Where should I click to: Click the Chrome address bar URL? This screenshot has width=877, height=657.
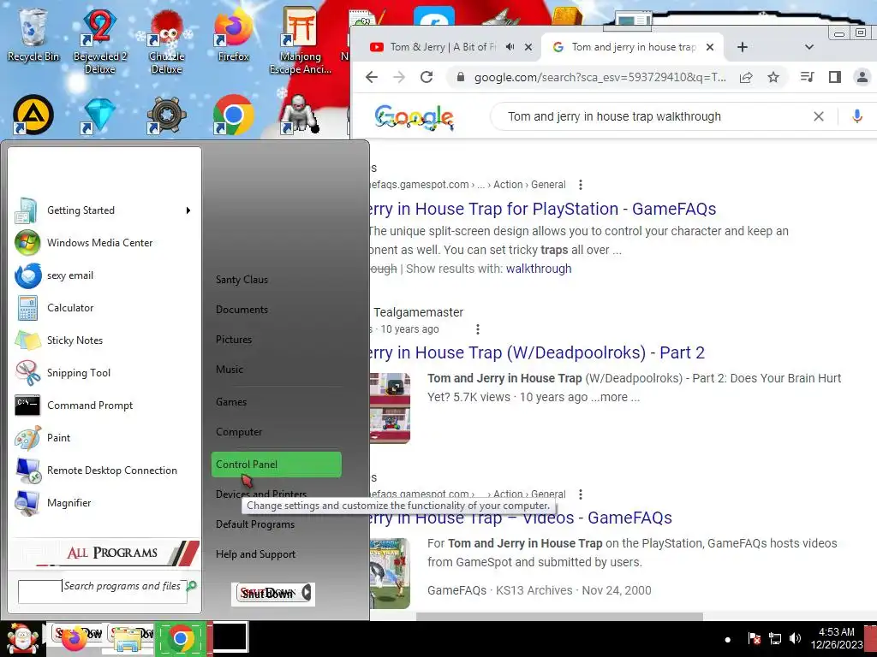pos(600,77)
